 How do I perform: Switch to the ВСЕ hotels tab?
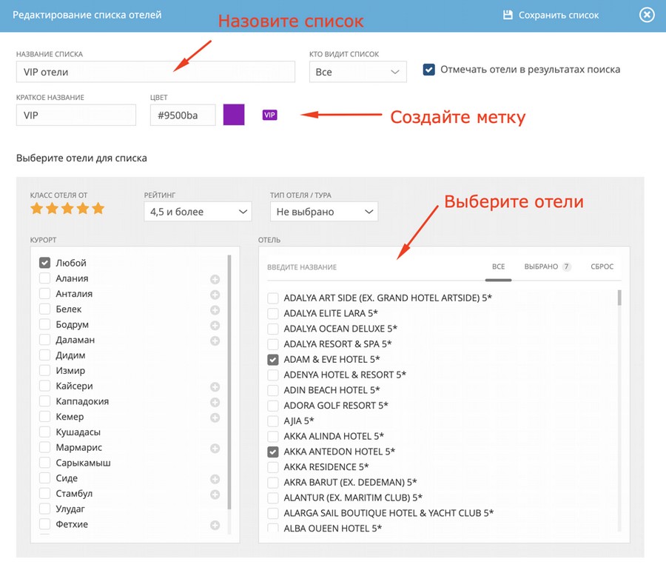click(498, 267)
